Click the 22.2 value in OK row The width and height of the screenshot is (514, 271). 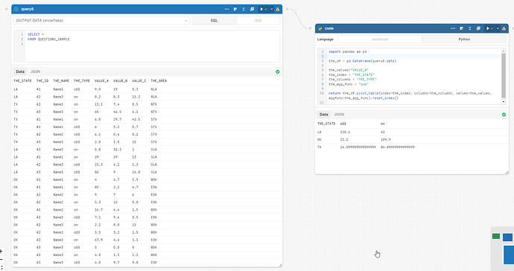[344, 140]
